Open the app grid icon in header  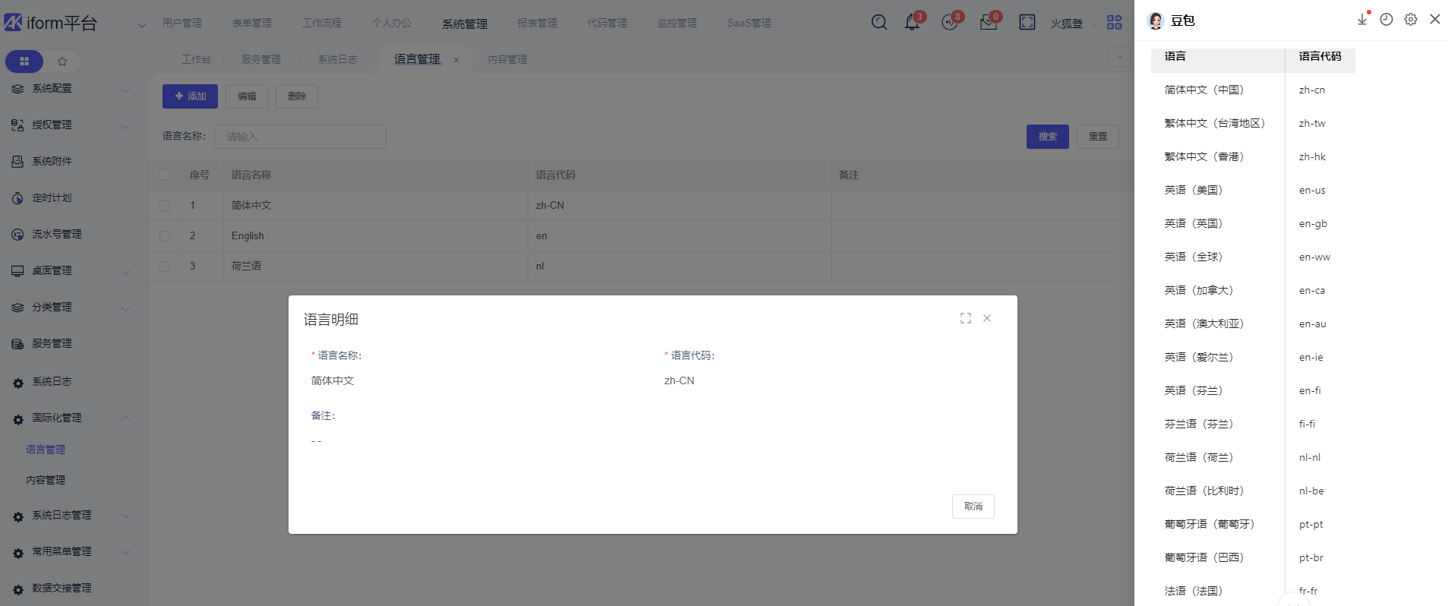click(x=1114, y=23)
